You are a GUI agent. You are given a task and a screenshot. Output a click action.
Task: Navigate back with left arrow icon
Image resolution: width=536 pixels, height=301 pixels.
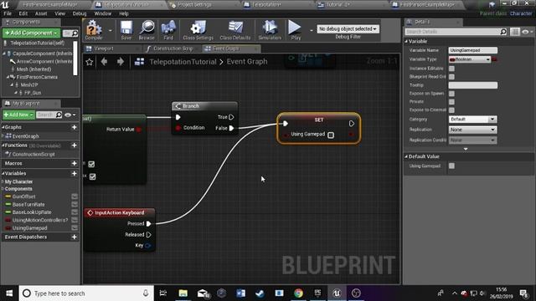104,61
